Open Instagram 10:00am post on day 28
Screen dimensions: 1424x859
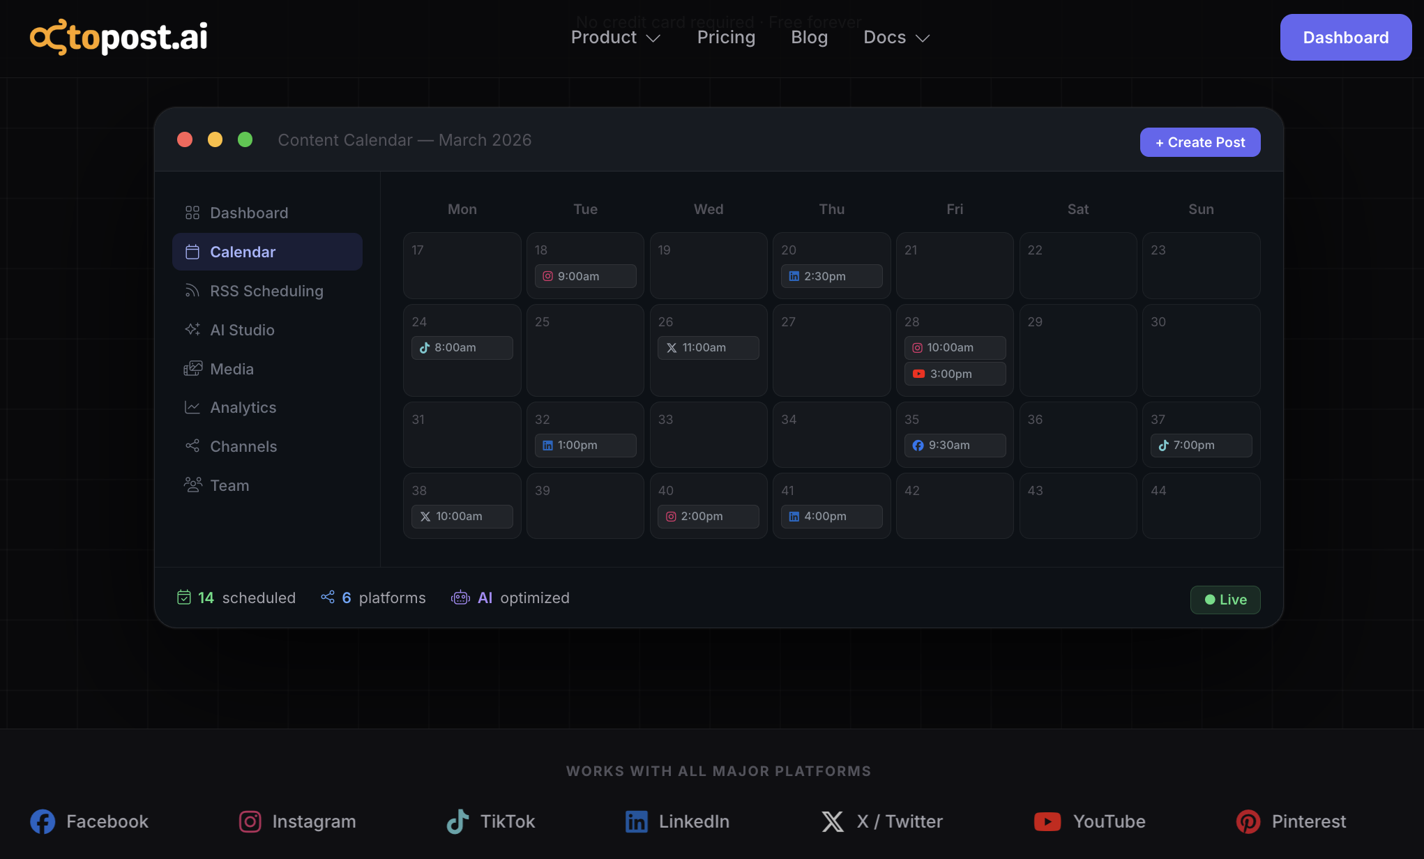[955, 348]
